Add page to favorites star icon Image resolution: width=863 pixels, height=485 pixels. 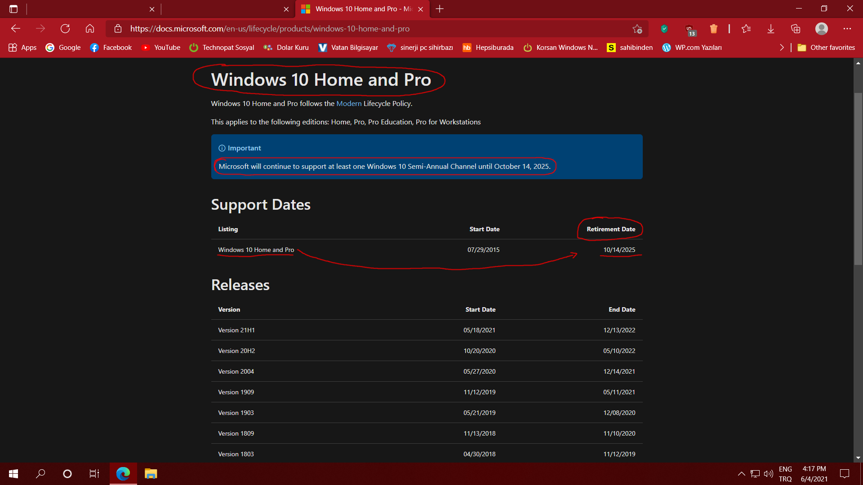pos(637,29)
